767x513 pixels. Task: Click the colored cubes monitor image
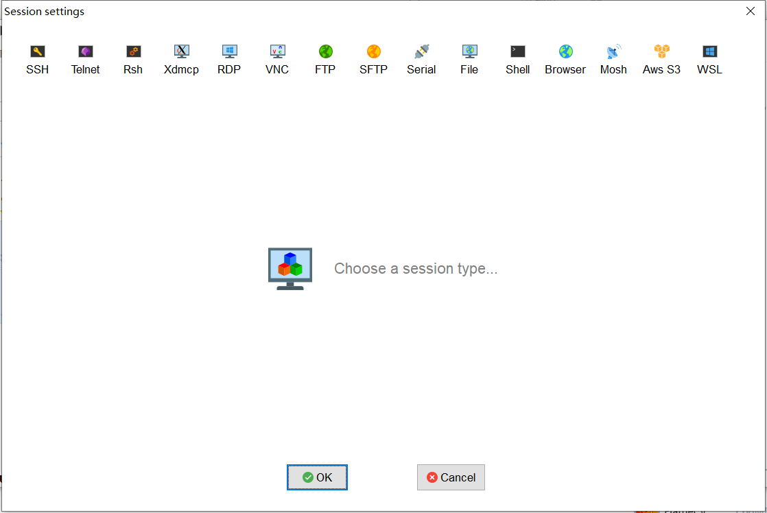click(x=290, y=268)
